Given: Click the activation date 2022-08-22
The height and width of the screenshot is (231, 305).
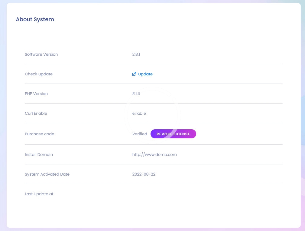Looking at the screenshot, I should click(x=144, y=174).
